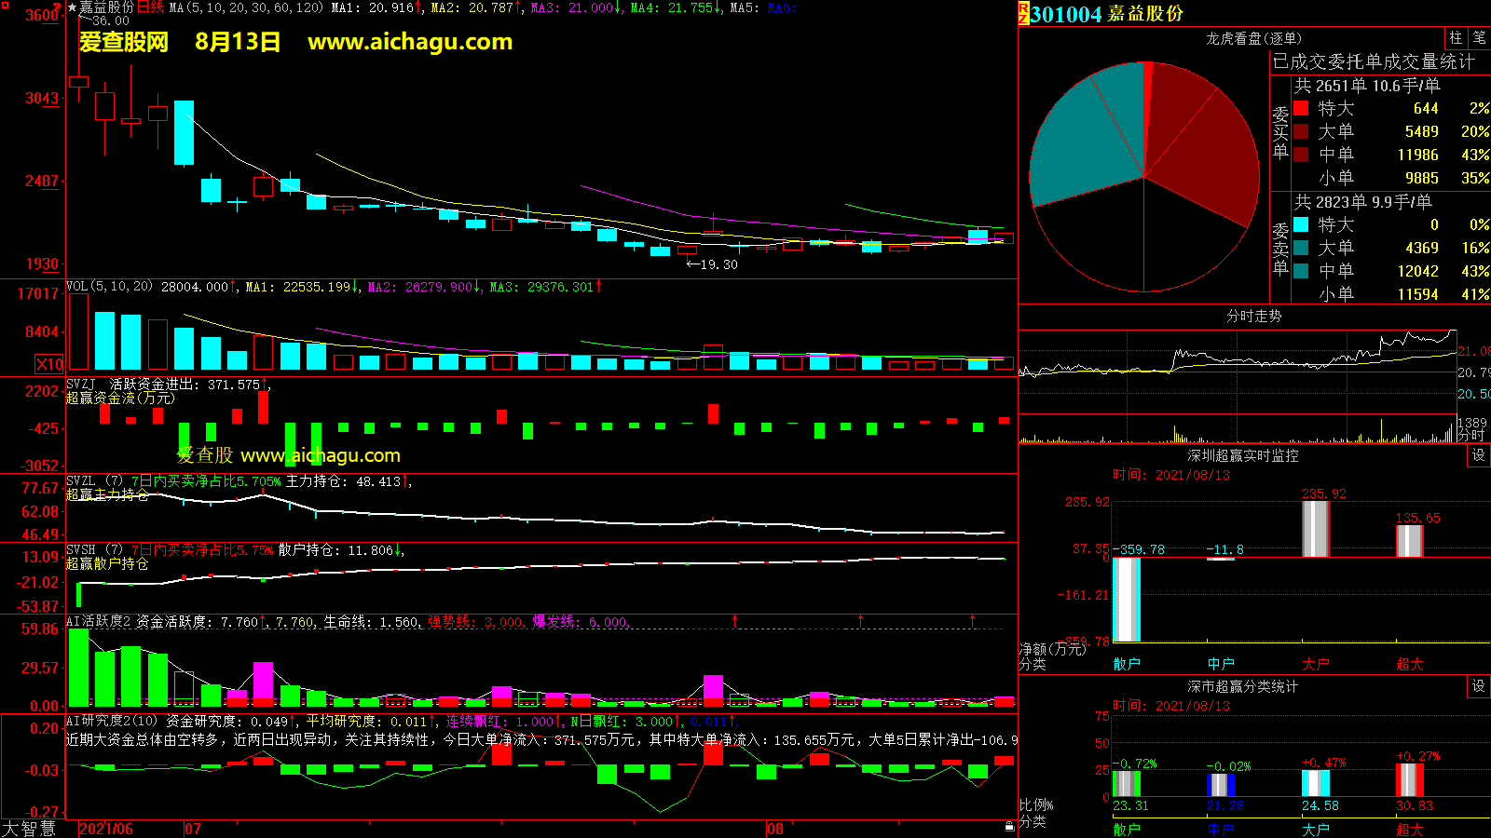
Task: Switch to 笔 tick view
Action: point(1479,38)
